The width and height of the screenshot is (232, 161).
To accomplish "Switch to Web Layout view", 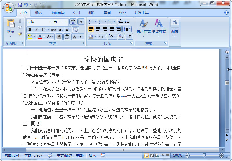I will pyautogui.click(x=157, y=155).
